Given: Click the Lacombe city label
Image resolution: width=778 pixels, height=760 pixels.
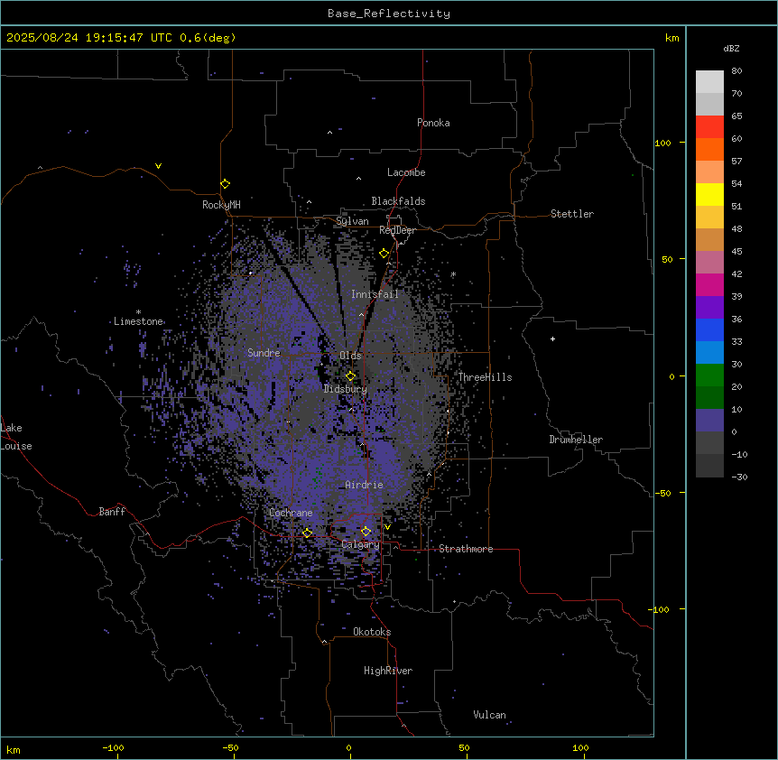Looking at the screenshot, I should click(406, 172).
